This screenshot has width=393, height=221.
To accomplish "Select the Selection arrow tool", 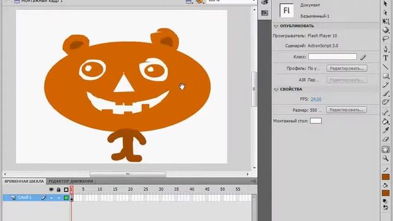I will [x=386, y=4].
